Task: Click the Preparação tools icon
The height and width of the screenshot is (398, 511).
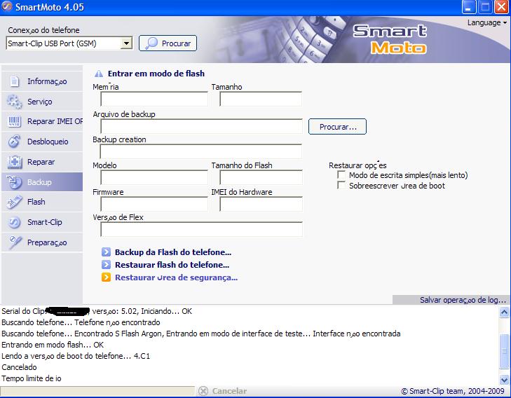Action: [x=15, y=242]
